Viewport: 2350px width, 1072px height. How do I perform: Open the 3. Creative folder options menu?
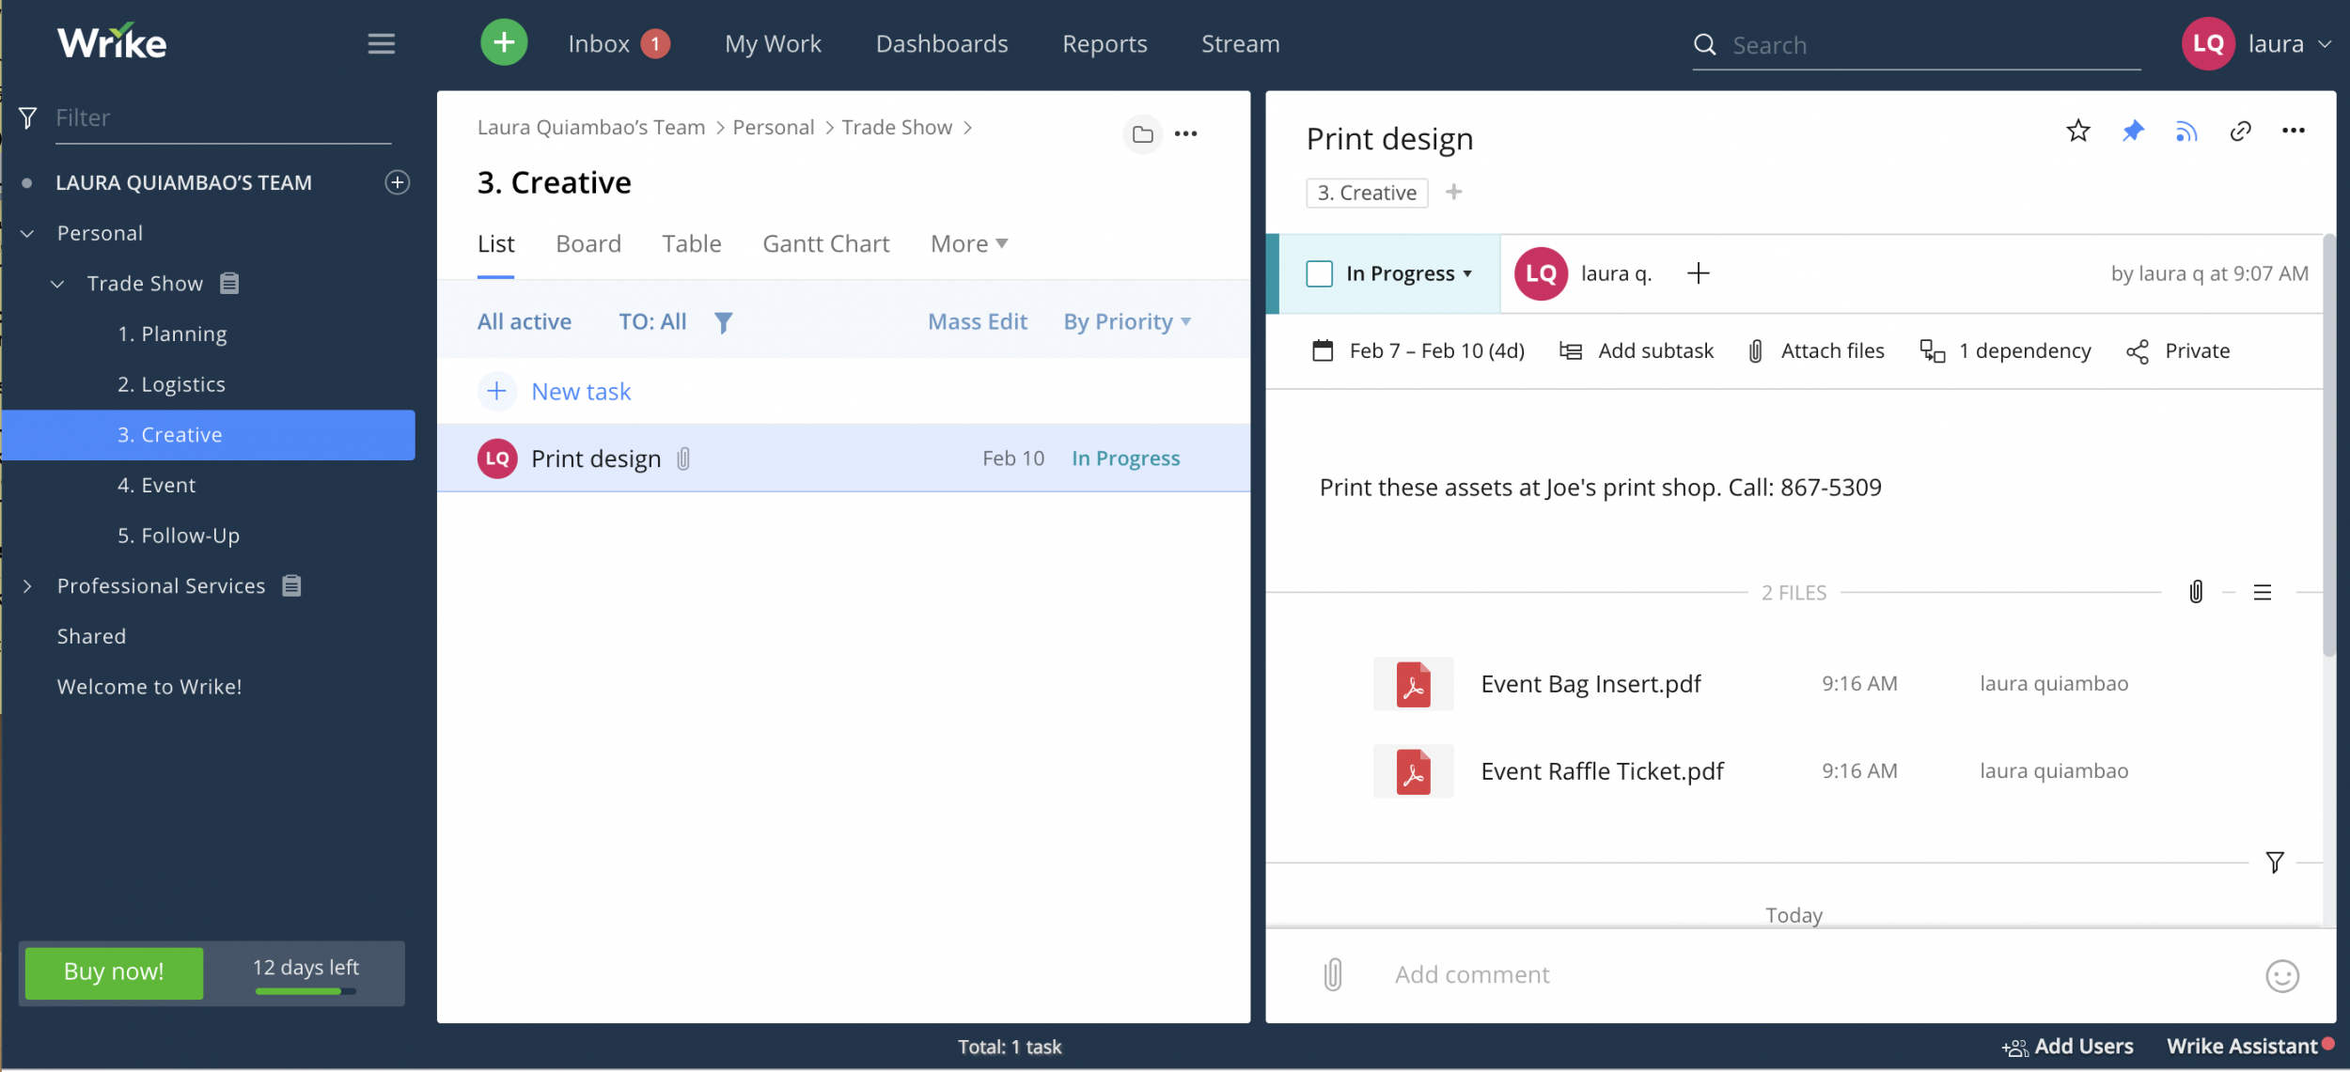click(1186, 133)
